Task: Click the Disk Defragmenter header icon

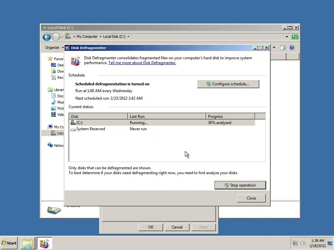Action: 76,61
